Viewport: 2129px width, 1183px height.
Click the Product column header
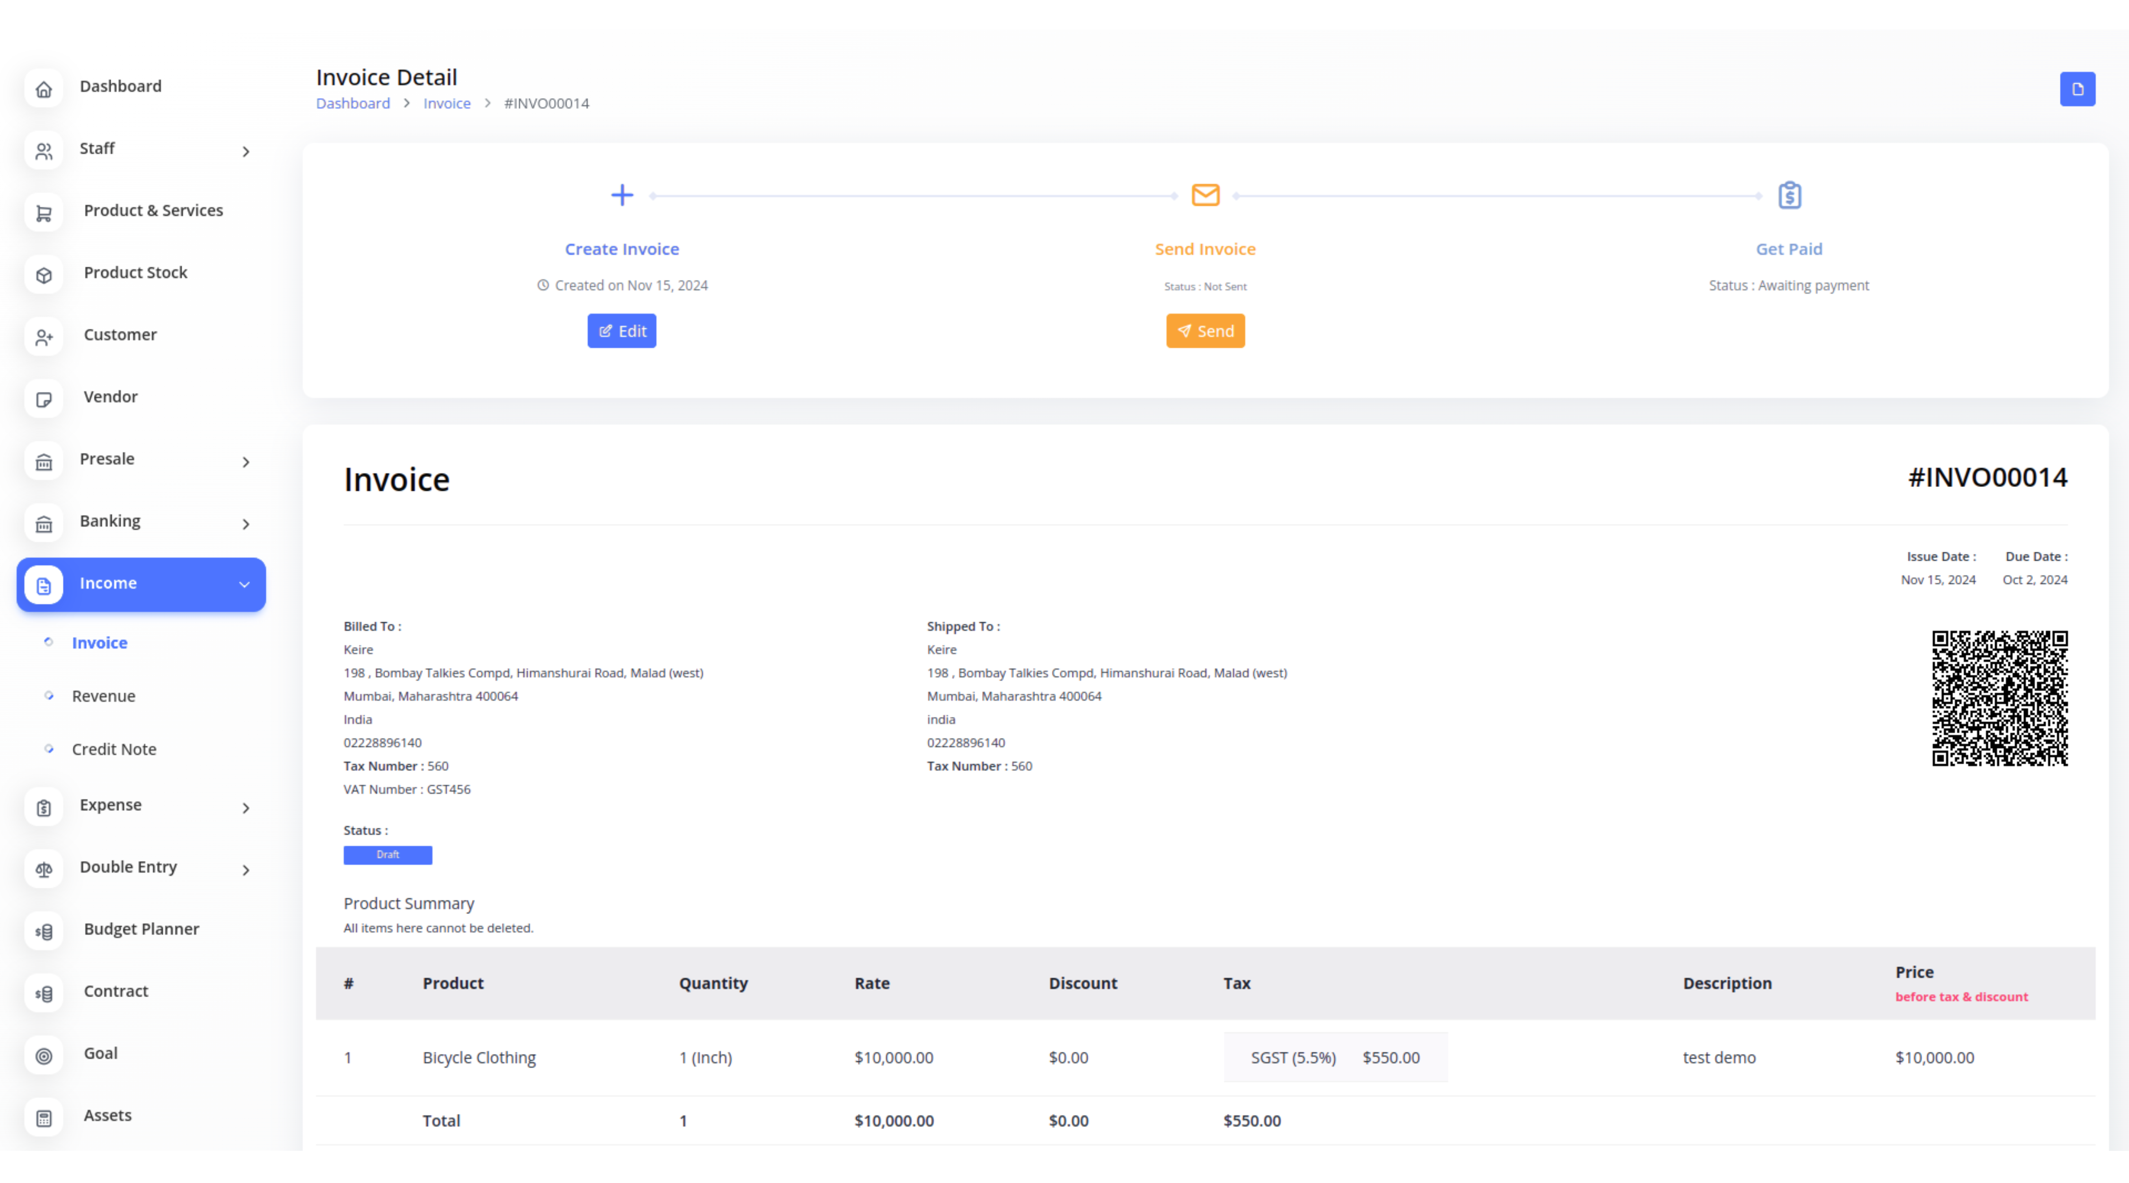[453, 983]
